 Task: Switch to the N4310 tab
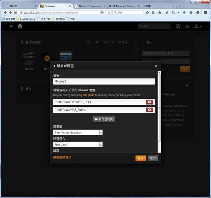(20, 6)
